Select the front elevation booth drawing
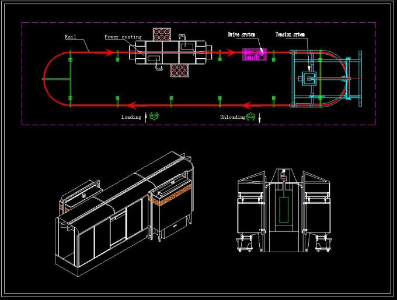 (x=284, y=213)
